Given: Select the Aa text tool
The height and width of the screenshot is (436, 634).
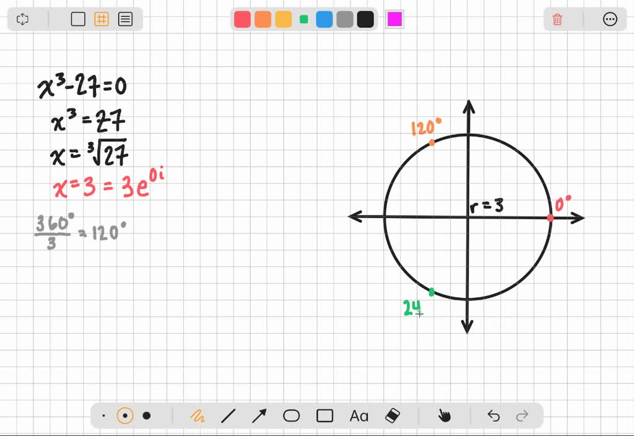Looking at the screenshot, I should (x=359, y=416).
